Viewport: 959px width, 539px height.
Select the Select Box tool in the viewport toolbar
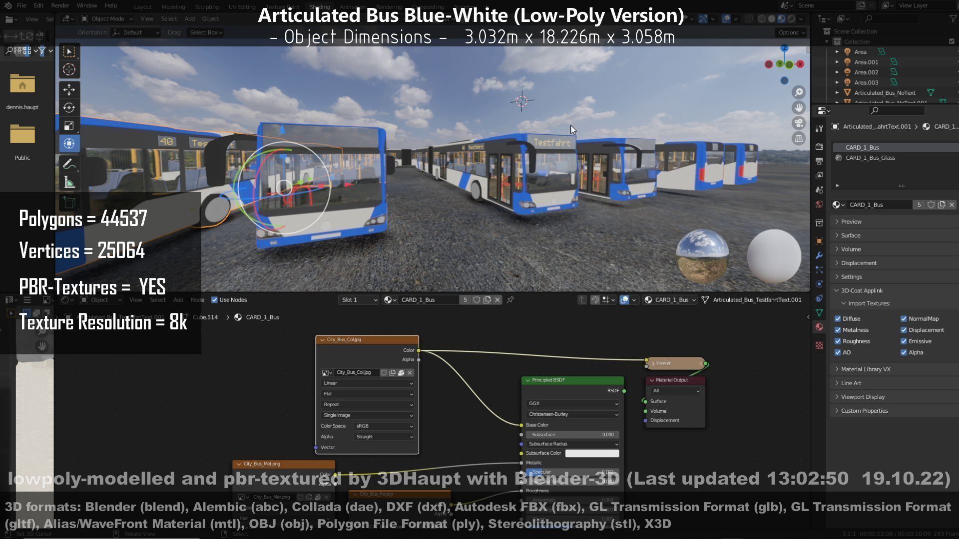coord(69,52)
